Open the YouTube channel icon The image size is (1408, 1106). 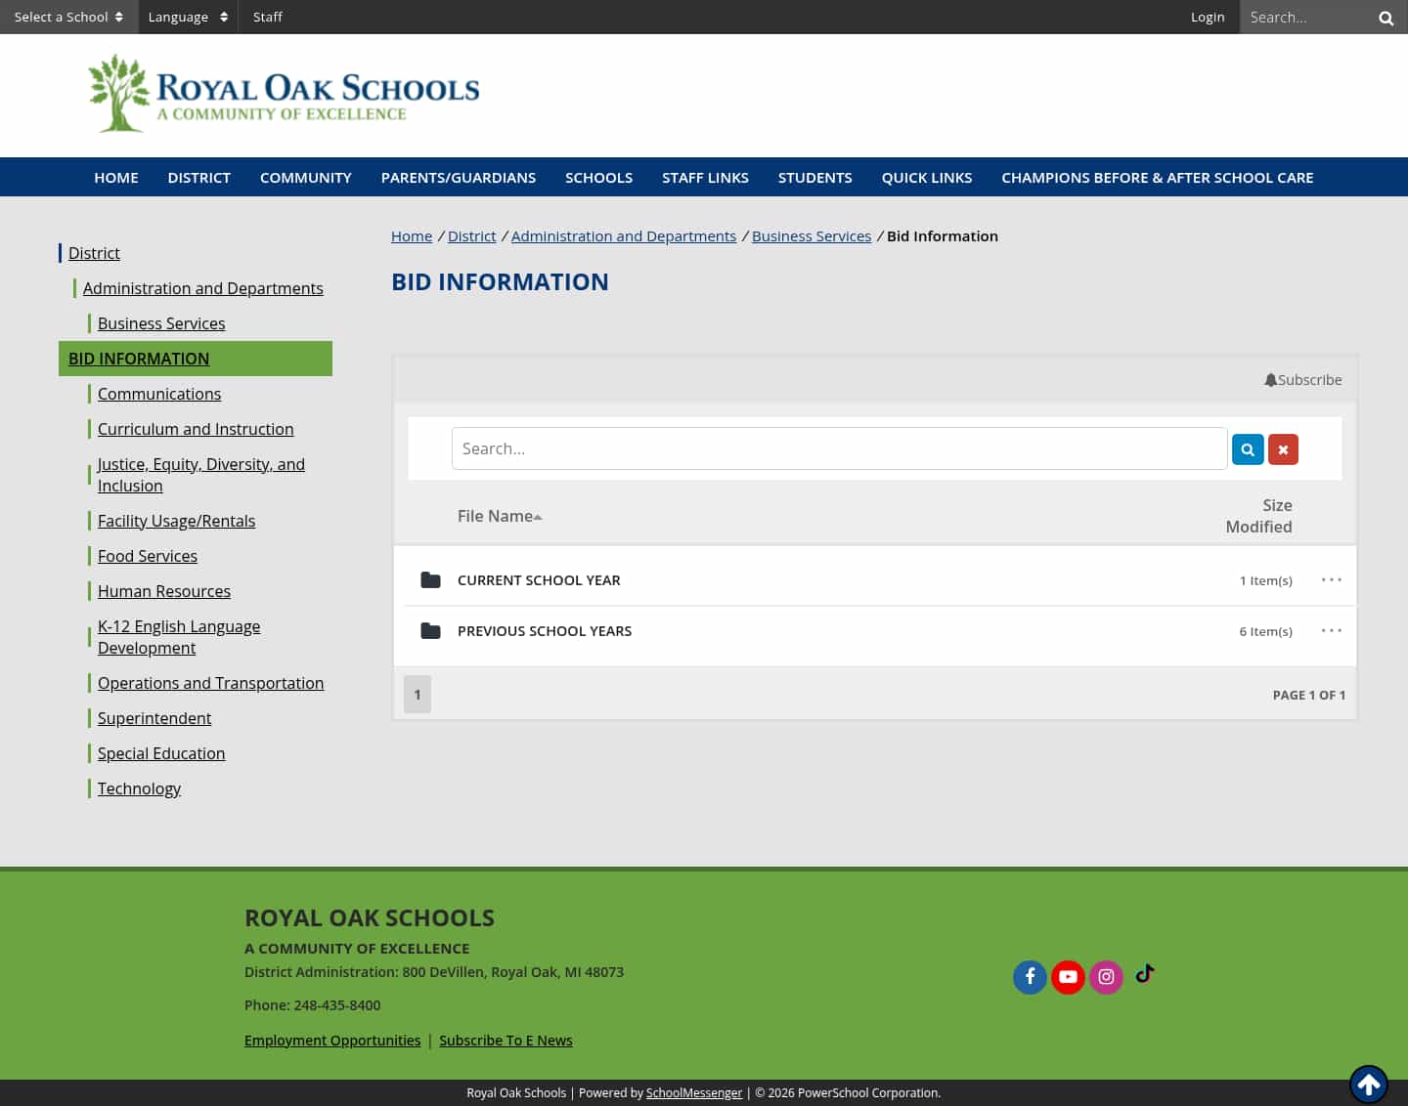pyautogui.click(x=1068, y=977)
